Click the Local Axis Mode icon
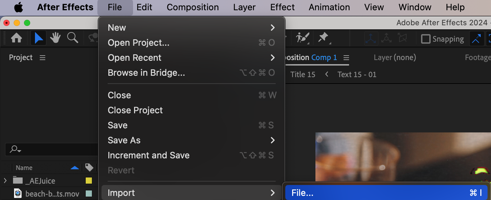Viewport: 491px width, 200px height. 371,39
